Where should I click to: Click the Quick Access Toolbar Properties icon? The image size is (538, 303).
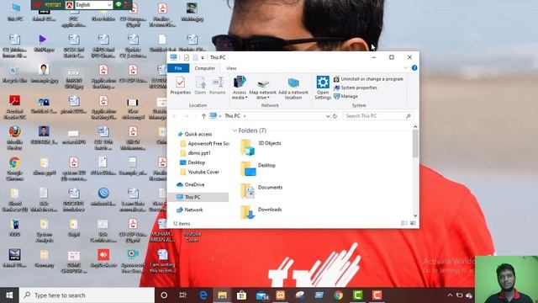pos(187,57)
